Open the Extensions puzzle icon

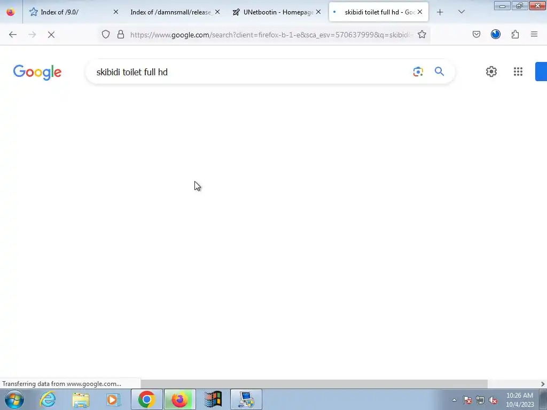click(x=515, y=34)
